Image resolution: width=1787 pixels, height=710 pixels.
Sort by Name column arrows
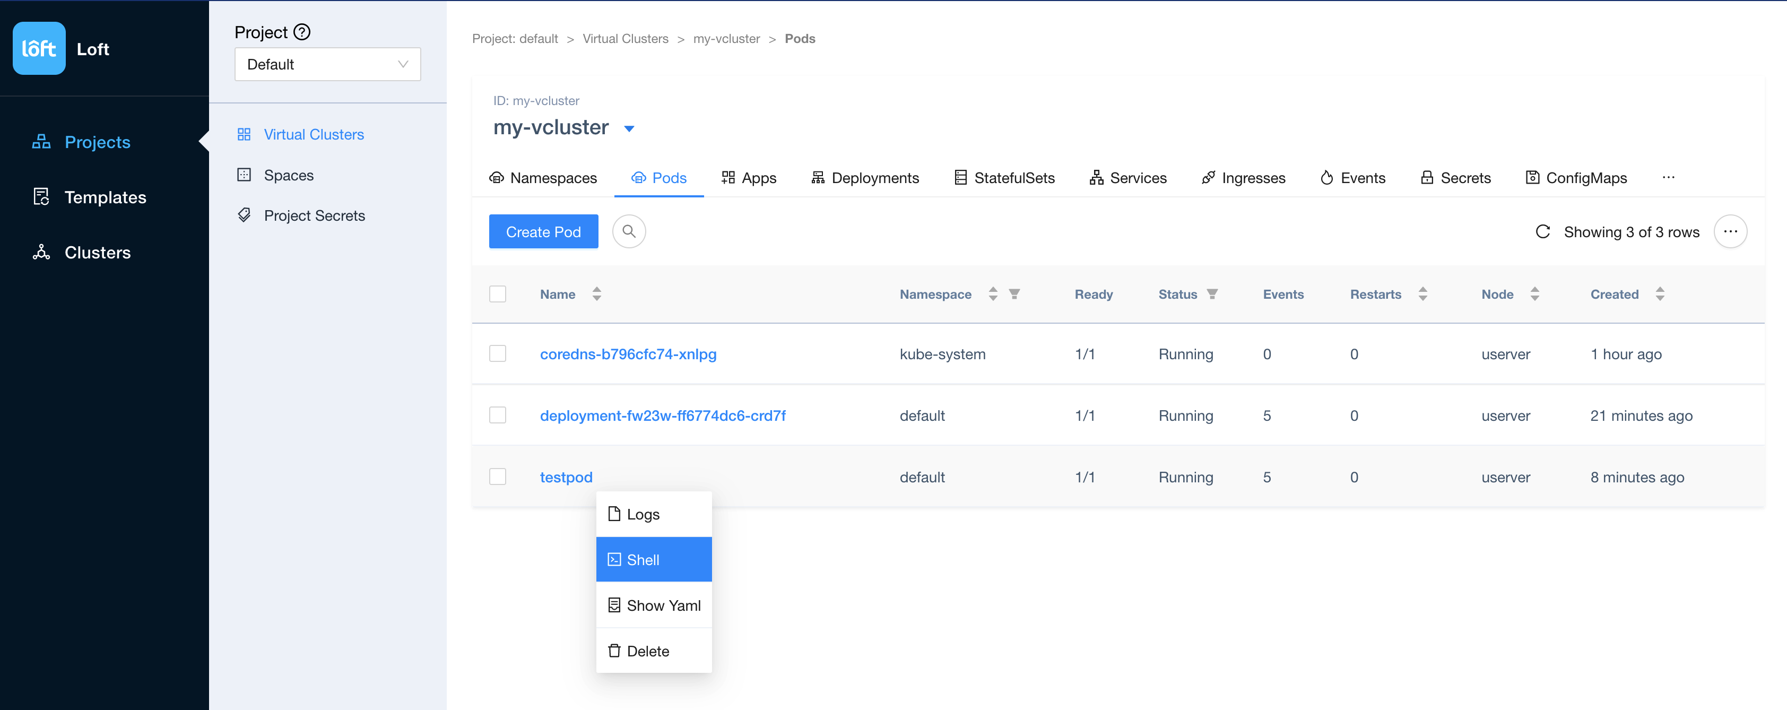click(x=596, y=293)
